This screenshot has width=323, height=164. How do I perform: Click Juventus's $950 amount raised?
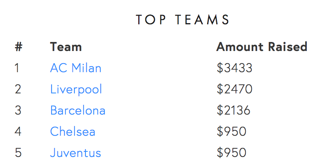click(x=231, y=153)
